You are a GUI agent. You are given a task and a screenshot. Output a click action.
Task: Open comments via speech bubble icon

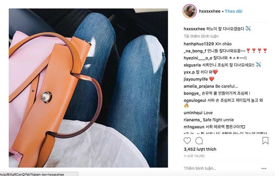click(x=199, y=141)
